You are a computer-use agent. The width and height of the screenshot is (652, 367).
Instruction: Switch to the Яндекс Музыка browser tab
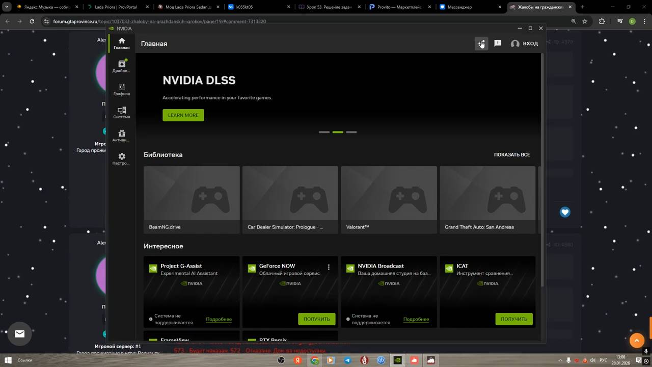click(x=47, y=7)
